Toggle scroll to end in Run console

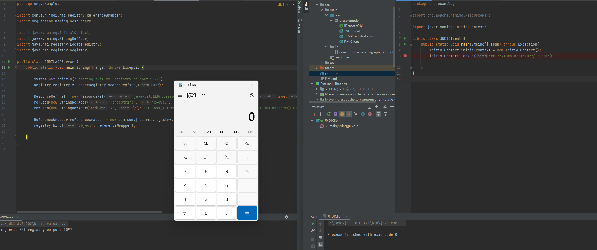(320, 244)
